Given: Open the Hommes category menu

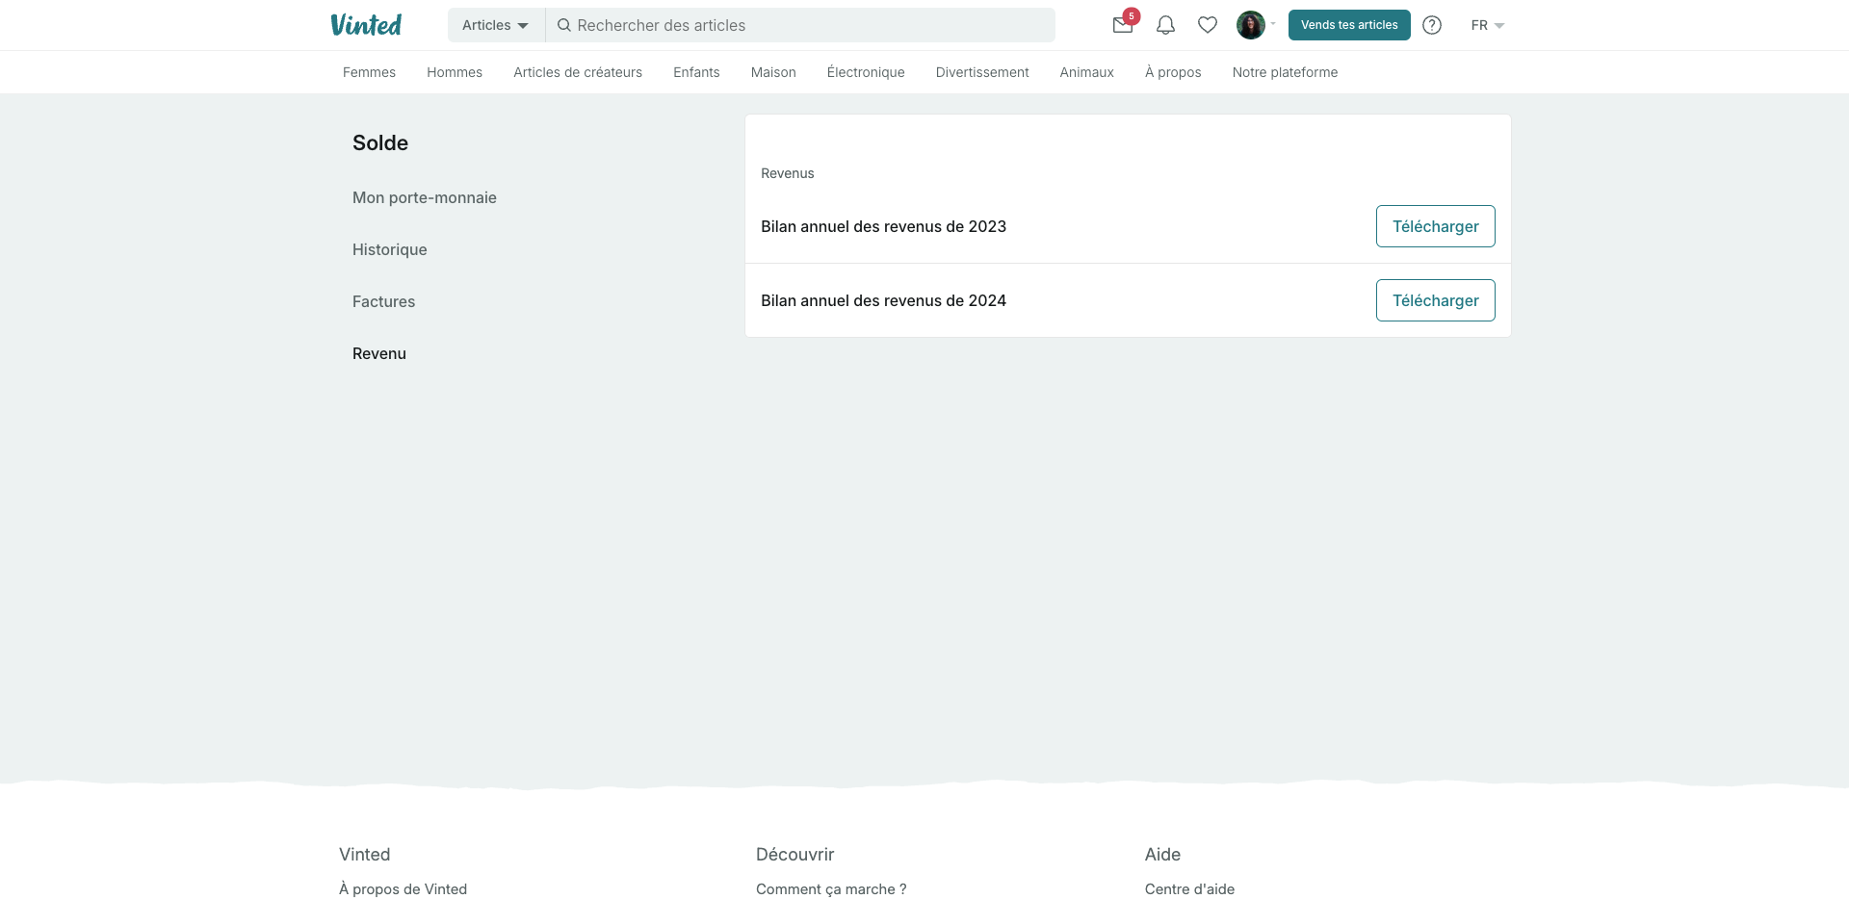Looking at the screenshot, I should pos(455,72).
